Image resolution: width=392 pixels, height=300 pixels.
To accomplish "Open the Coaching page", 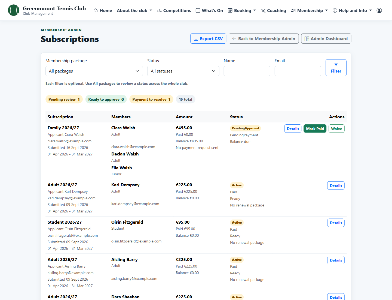I will click(x=274, y=11).
